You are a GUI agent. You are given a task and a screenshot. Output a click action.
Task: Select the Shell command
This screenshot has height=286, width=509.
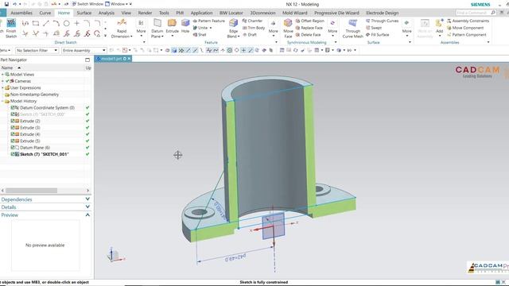(x=200, y=35)
